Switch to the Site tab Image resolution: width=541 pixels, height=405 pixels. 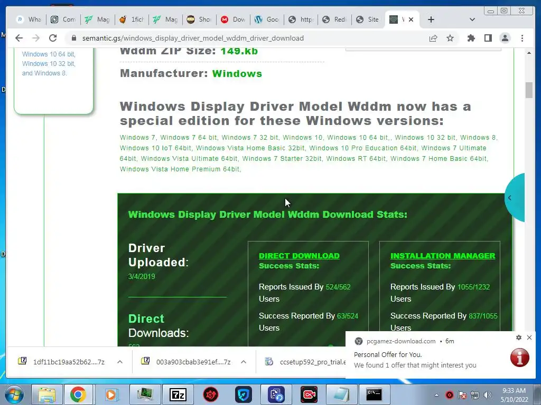[x=368, y=20]
